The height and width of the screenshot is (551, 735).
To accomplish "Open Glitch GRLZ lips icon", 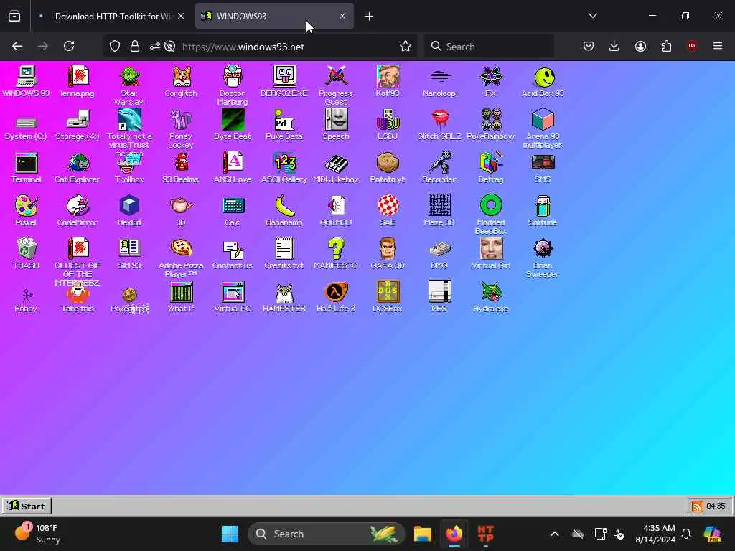I will point(439,120).
